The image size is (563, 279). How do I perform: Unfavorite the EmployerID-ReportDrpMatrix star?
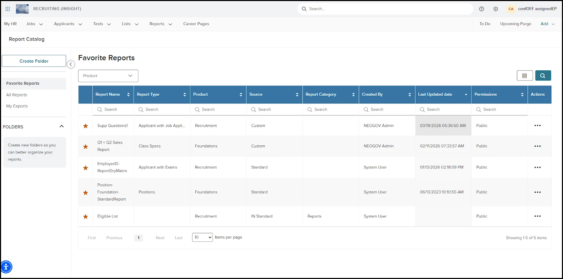click(x=86, y=168)
